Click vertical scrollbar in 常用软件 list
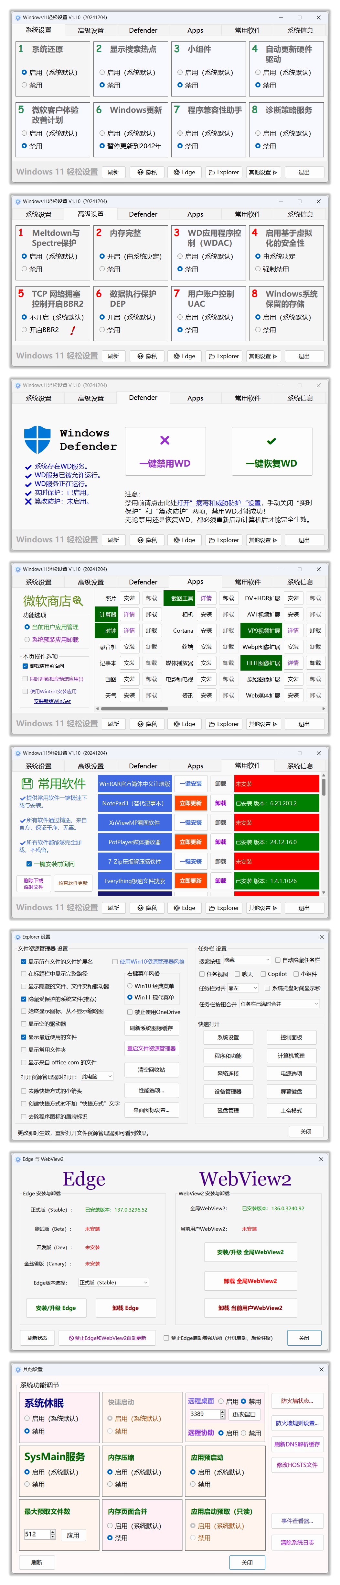The height and width of the screenshot is (1585, 340). (x=324, y=786)
